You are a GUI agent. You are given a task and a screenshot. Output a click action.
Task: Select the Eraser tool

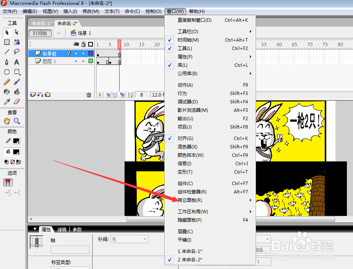coord(17,101)
